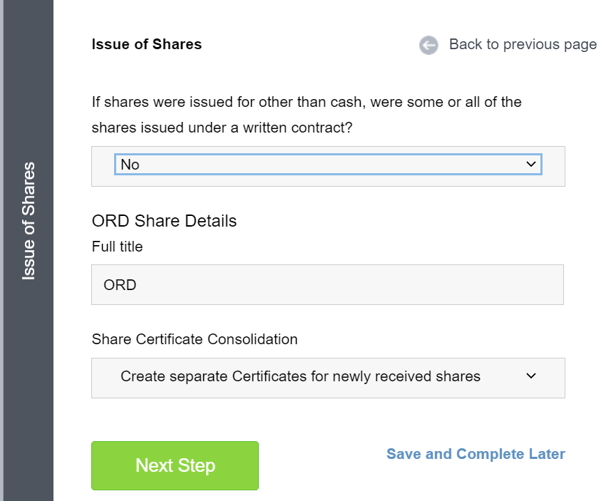Select the vertical Issue of Shares sidebar tab
This screenshot has height=501, width=606.
29,221
